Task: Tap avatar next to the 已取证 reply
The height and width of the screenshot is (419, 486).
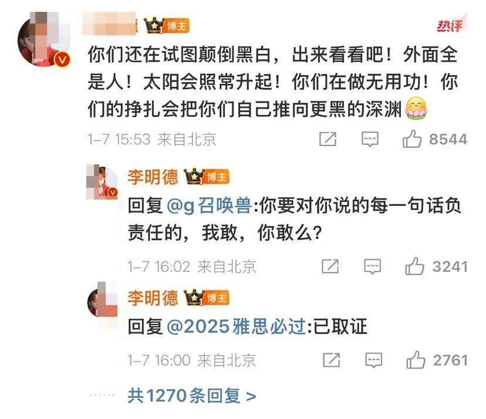Action: (x=102, y=304)
